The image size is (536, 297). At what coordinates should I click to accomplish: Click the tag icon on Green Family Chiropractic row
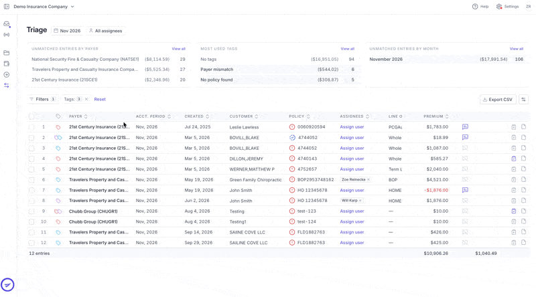[58, 179]
